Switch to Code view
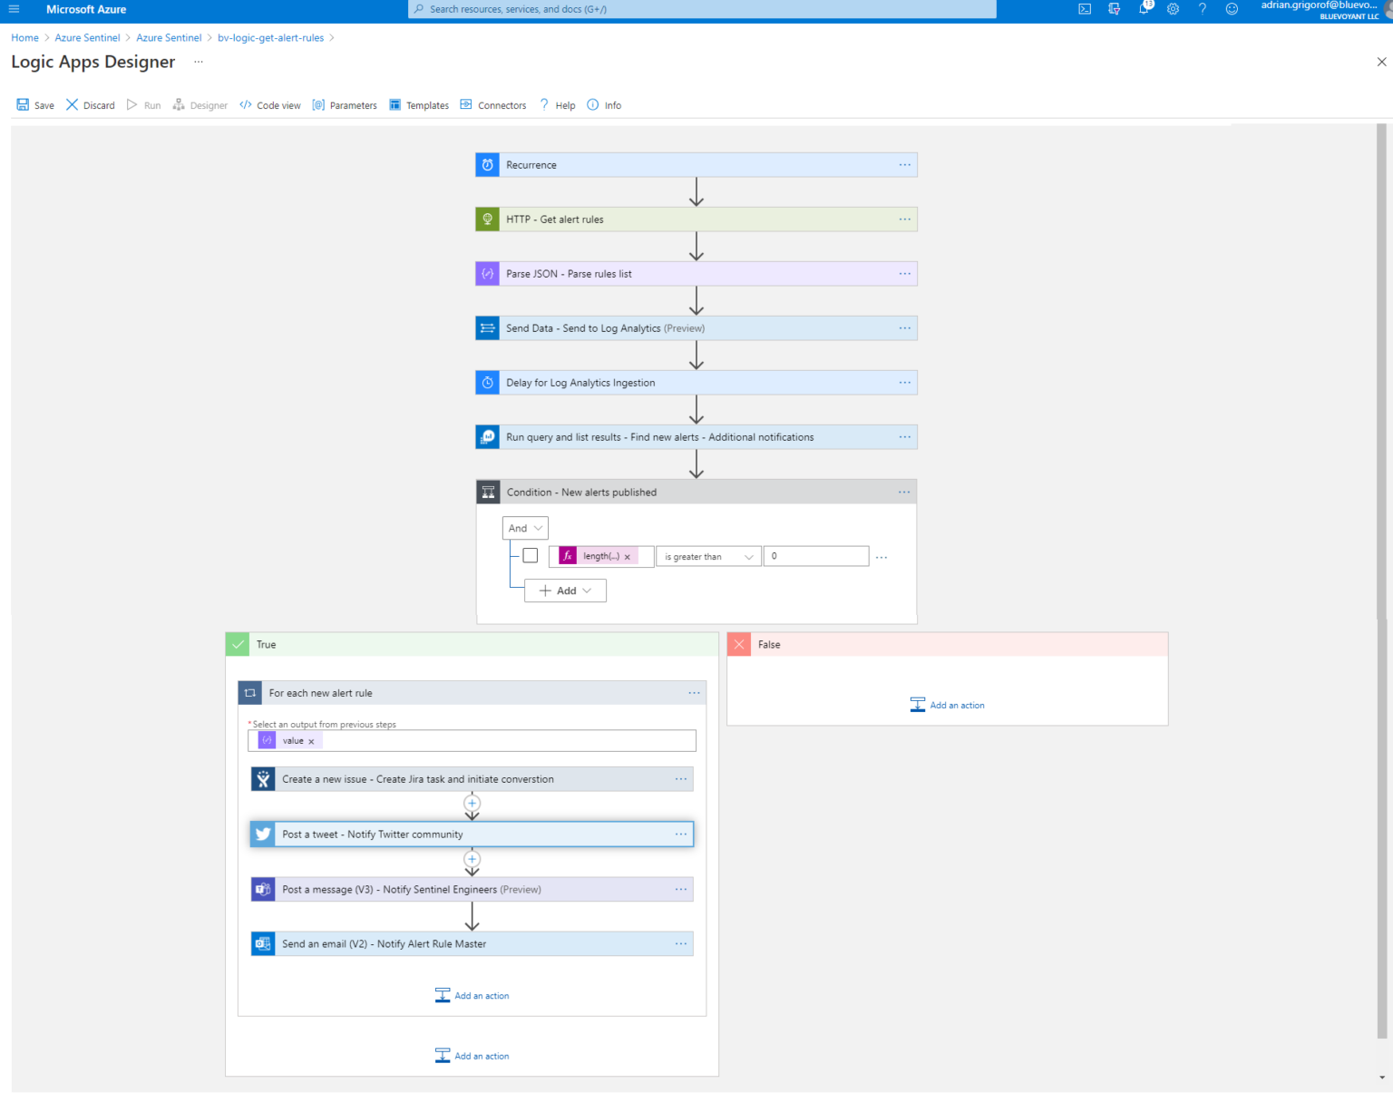 click(269, 104)
